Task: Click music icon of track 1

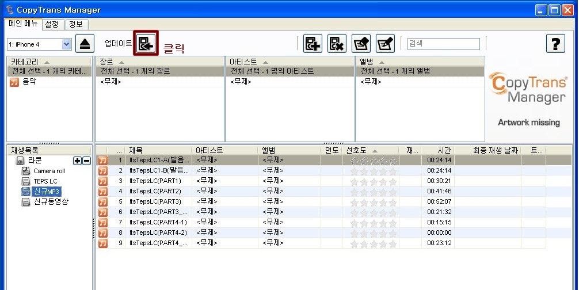Action: pos(102,161)
